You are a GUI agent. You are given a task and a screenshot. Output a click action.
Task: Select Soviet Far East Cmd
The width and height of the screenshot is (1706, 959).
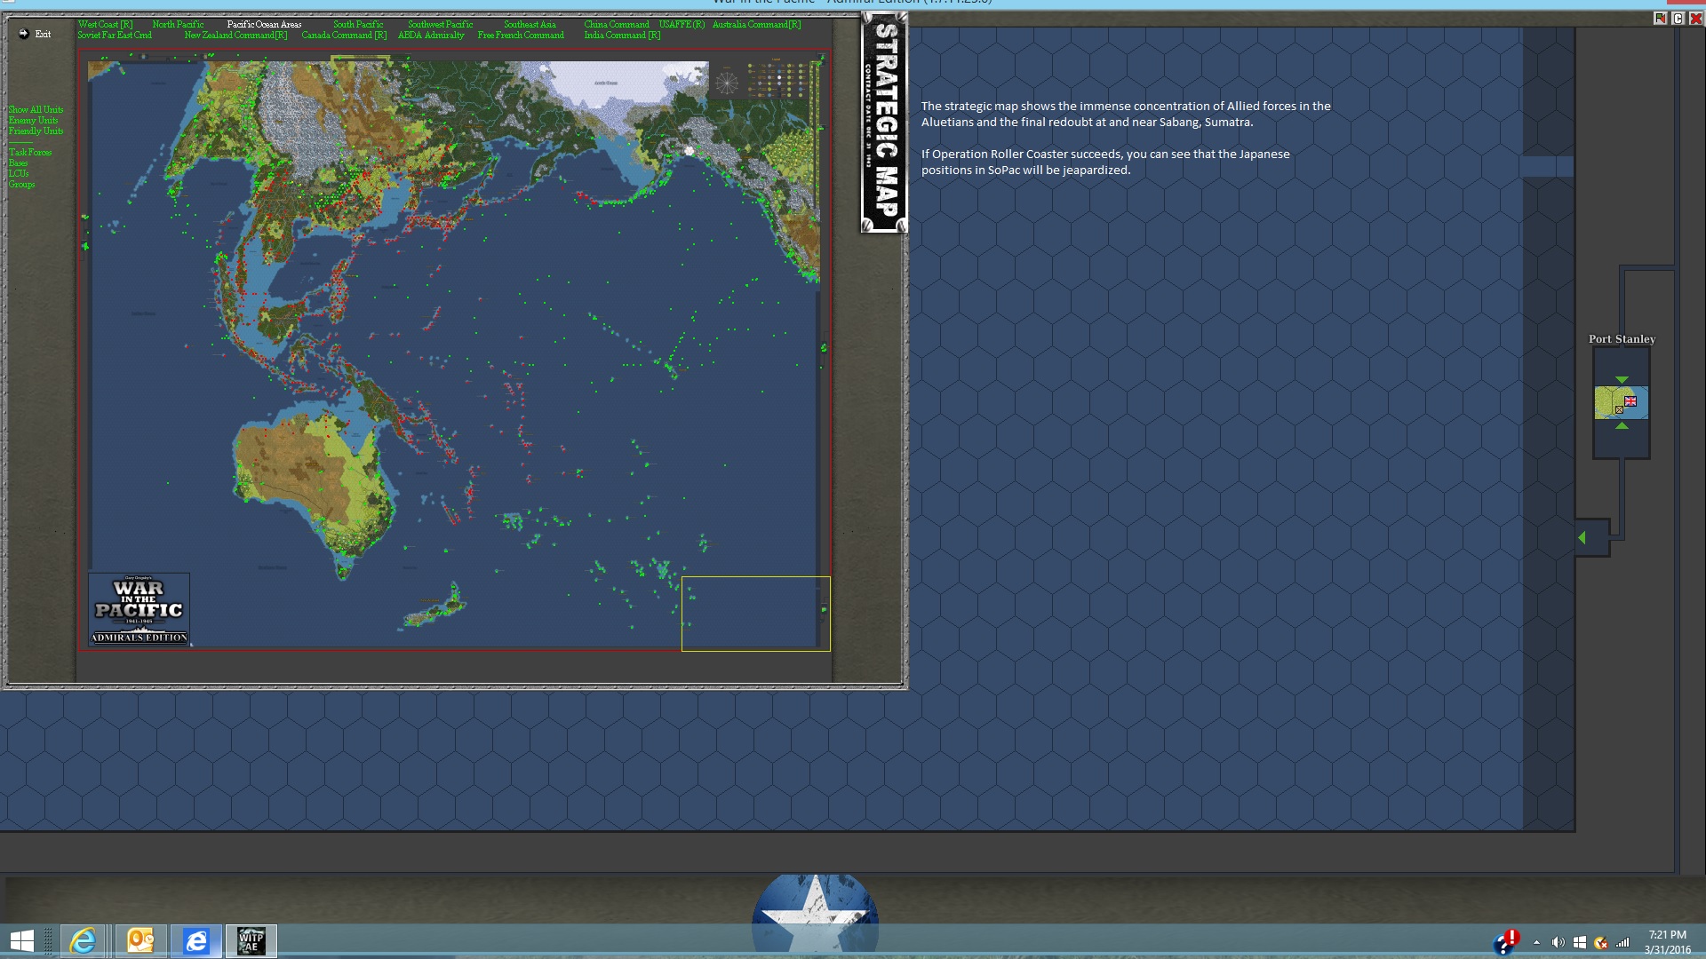(x=114, y=36)
